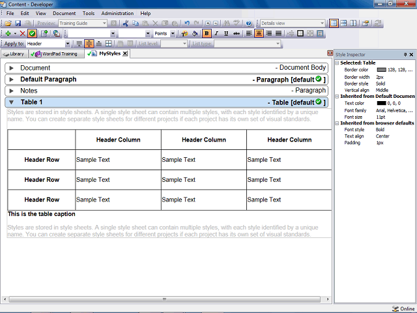This screenshot has height=313, width=417.
Task: Cut selection with the scissors icon
Action: (126, 23)
